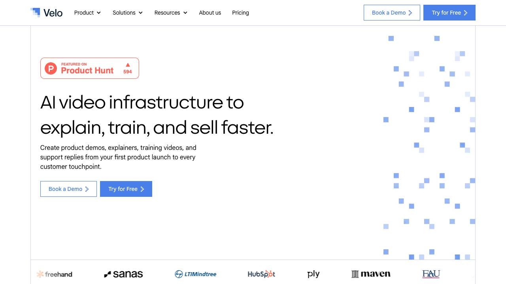Click the FAU customer logo

click(x=431, y=274)
